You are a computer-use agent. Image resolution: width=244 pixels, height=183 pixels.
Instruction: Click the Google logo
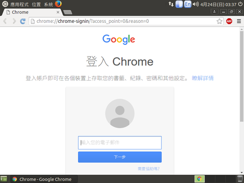pos(119,40)
